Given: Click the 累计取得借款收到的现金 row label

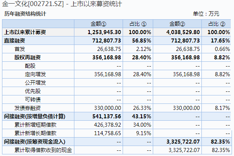Looking at the screenshot, I should tap(43, 150).
